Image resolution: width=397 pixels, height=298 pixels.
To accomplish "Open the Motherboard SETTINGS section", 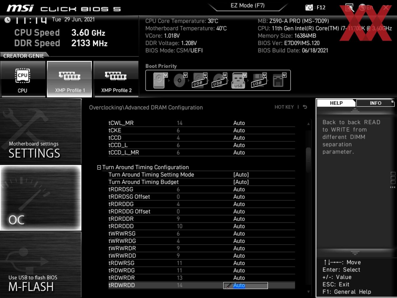I will pyautogui.click(x=41, y=131).
